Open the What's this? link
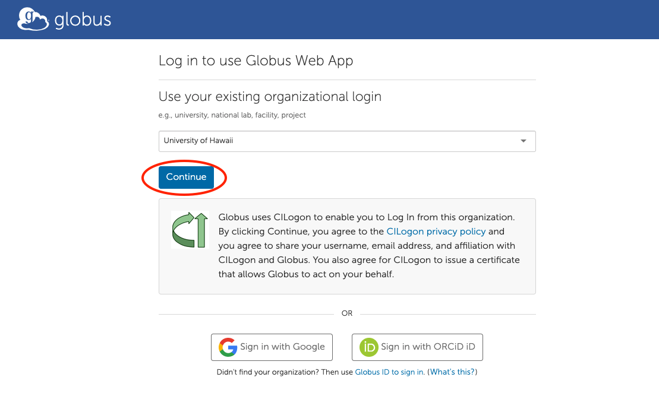 452,372
